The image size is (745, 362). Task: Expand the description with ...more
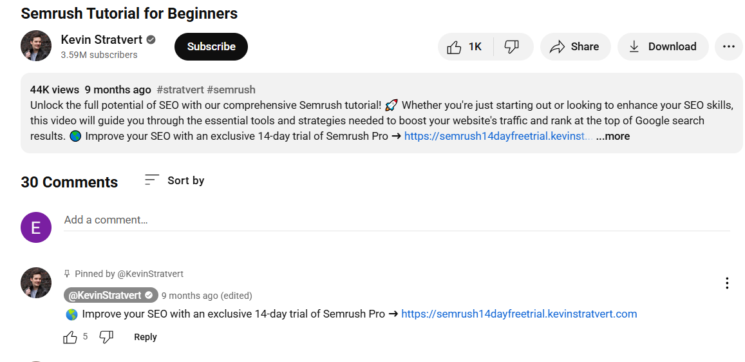[613, 137]
